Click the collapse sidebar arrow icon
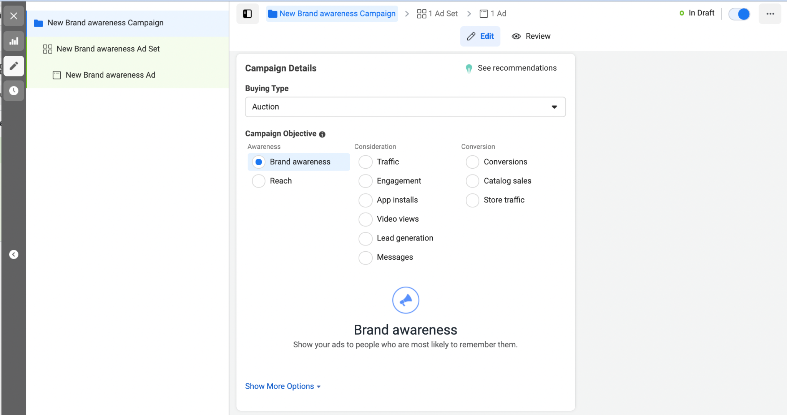This screenshot has height=415, width=787. point(14,255)
